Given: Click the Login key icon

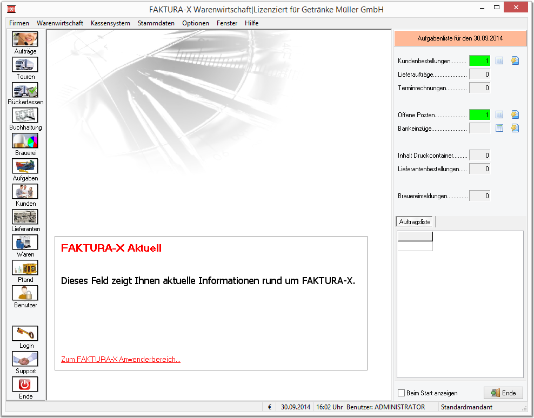Looking at the screenshot, I should click(25, 333).
